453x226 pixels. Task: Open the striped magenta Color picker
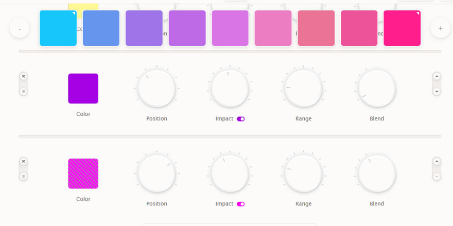click(x=83, y=173)
